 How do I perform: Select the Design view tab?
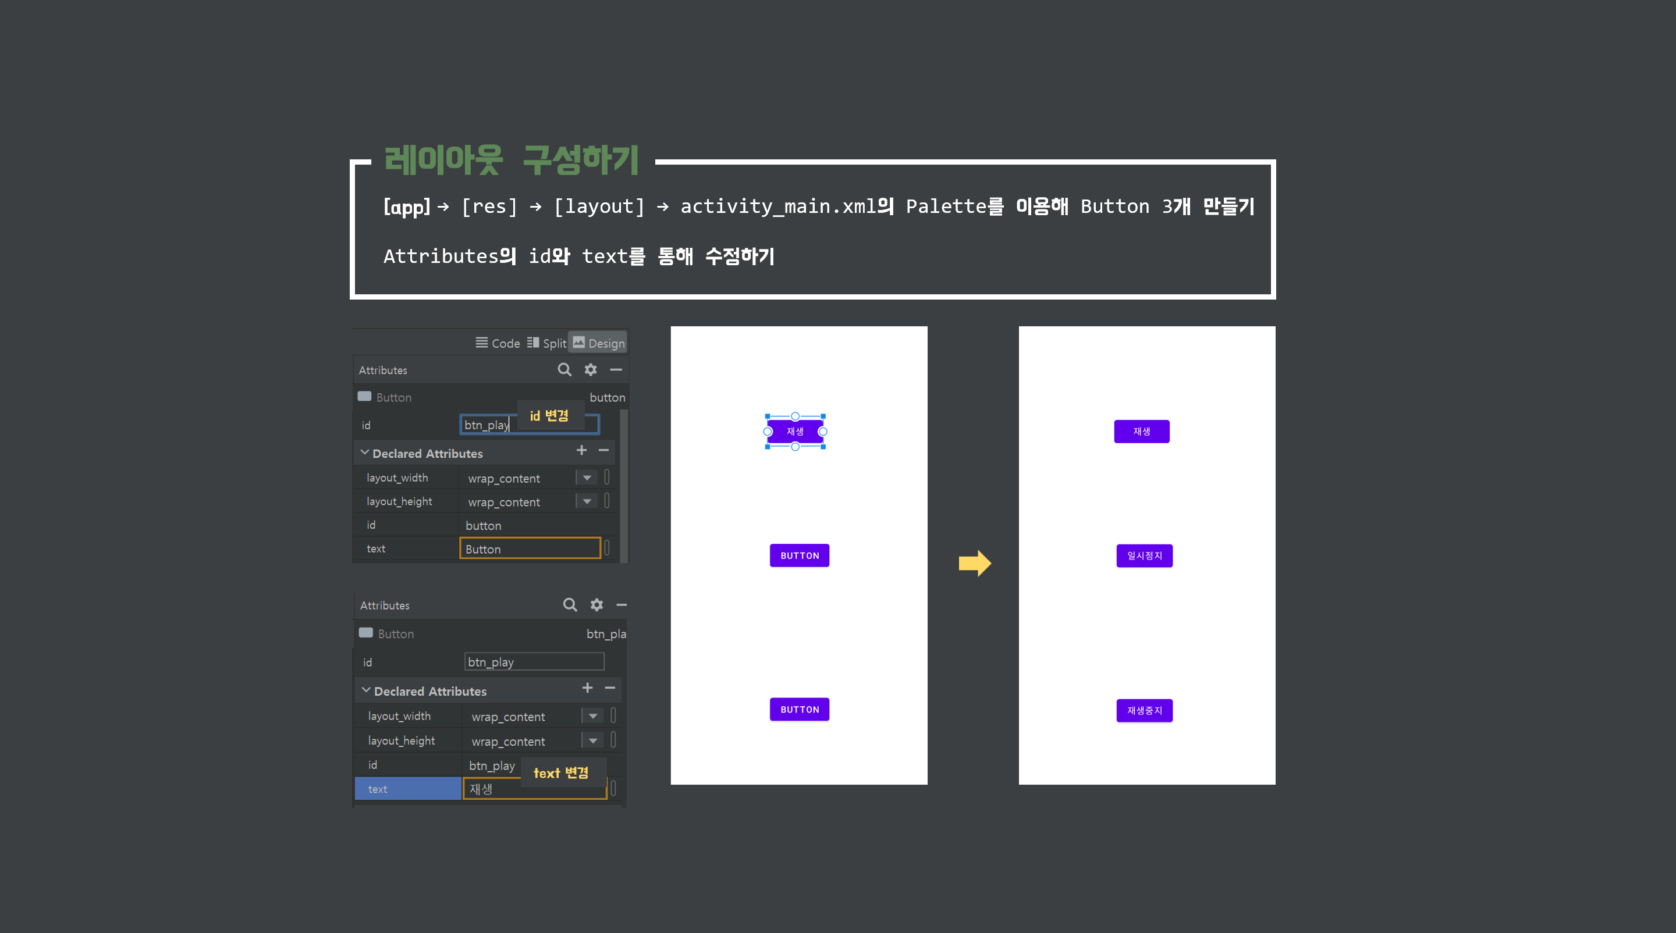tap(598, 343)
